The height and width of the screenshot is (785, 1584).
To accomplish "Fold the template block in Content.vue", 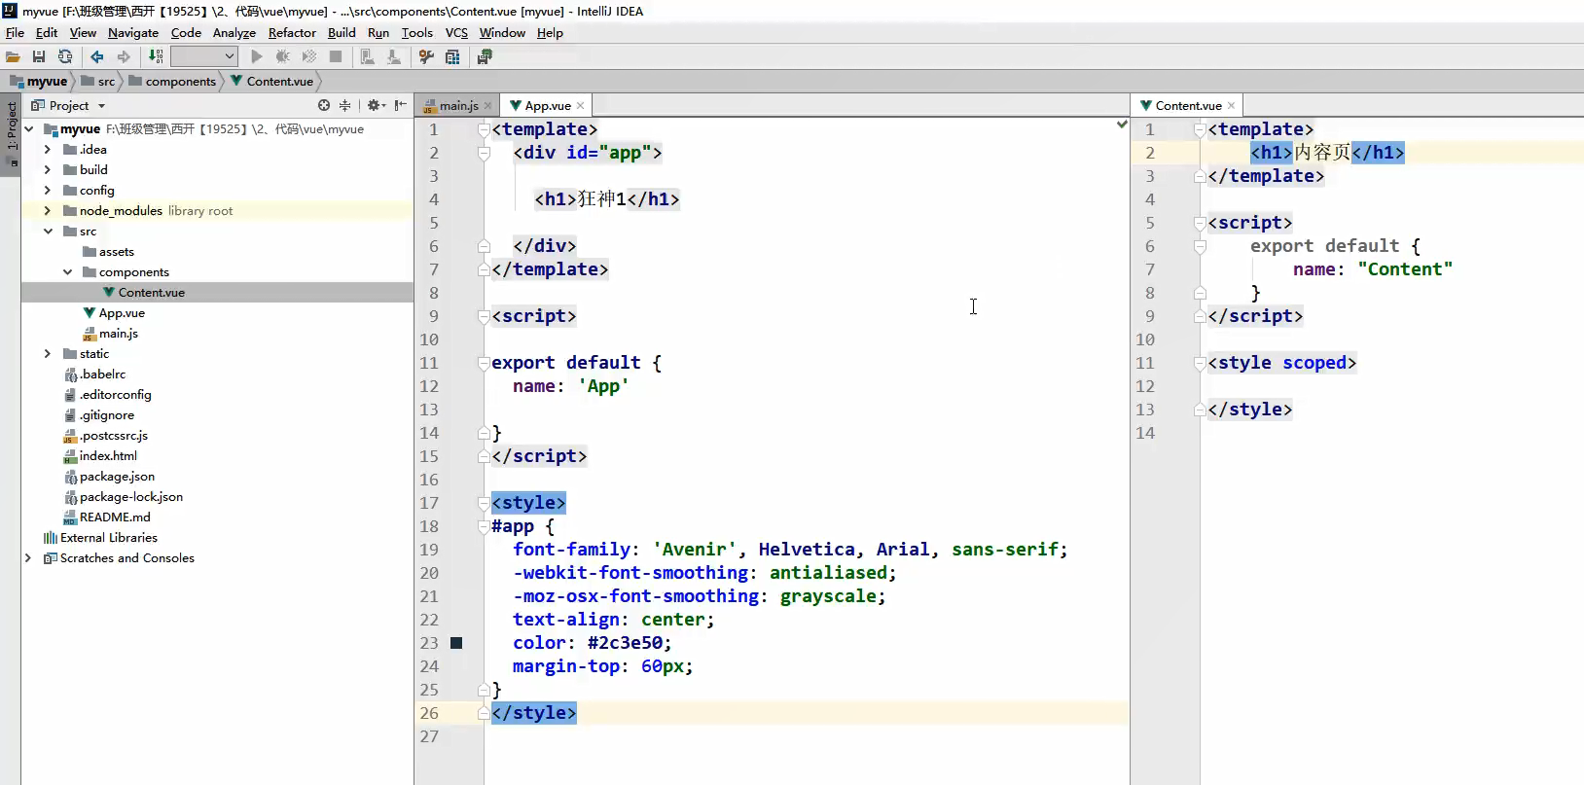I will tap(1200, 129).
